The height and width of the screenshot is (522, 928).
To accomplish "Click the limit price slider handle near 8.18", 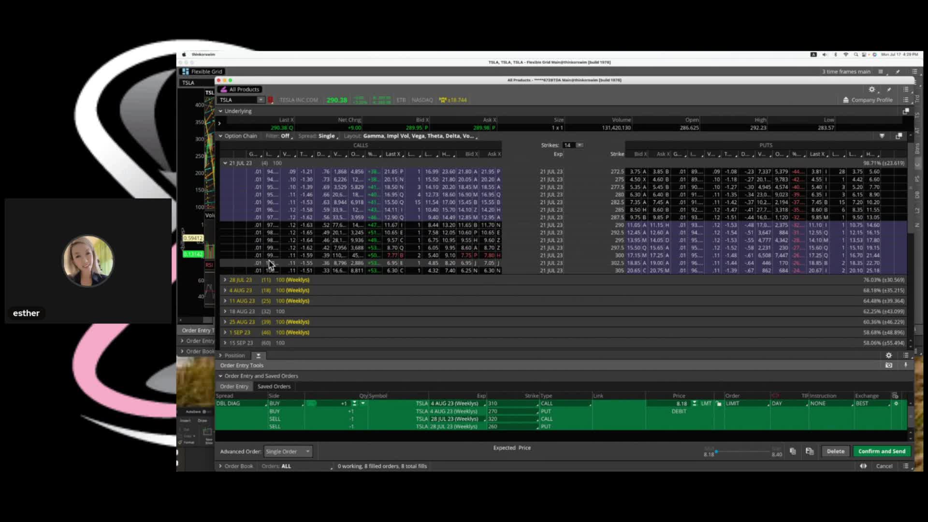I will pos(716,451).
